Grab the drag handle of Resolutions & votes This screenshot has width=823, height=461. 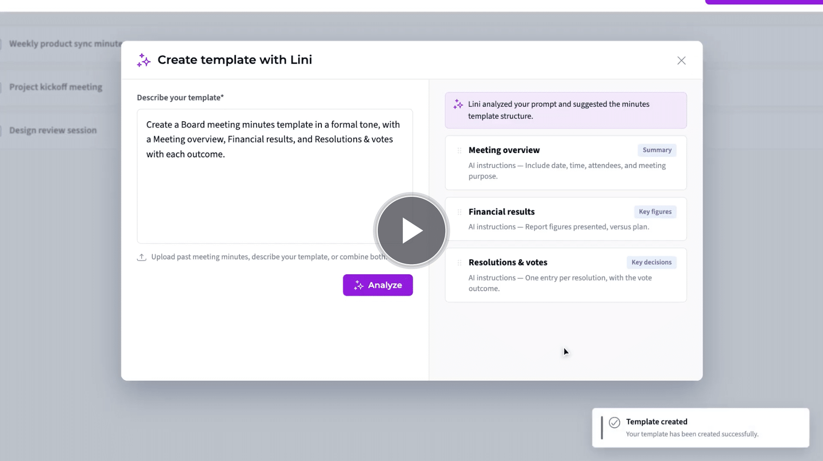tap(459, 262)
